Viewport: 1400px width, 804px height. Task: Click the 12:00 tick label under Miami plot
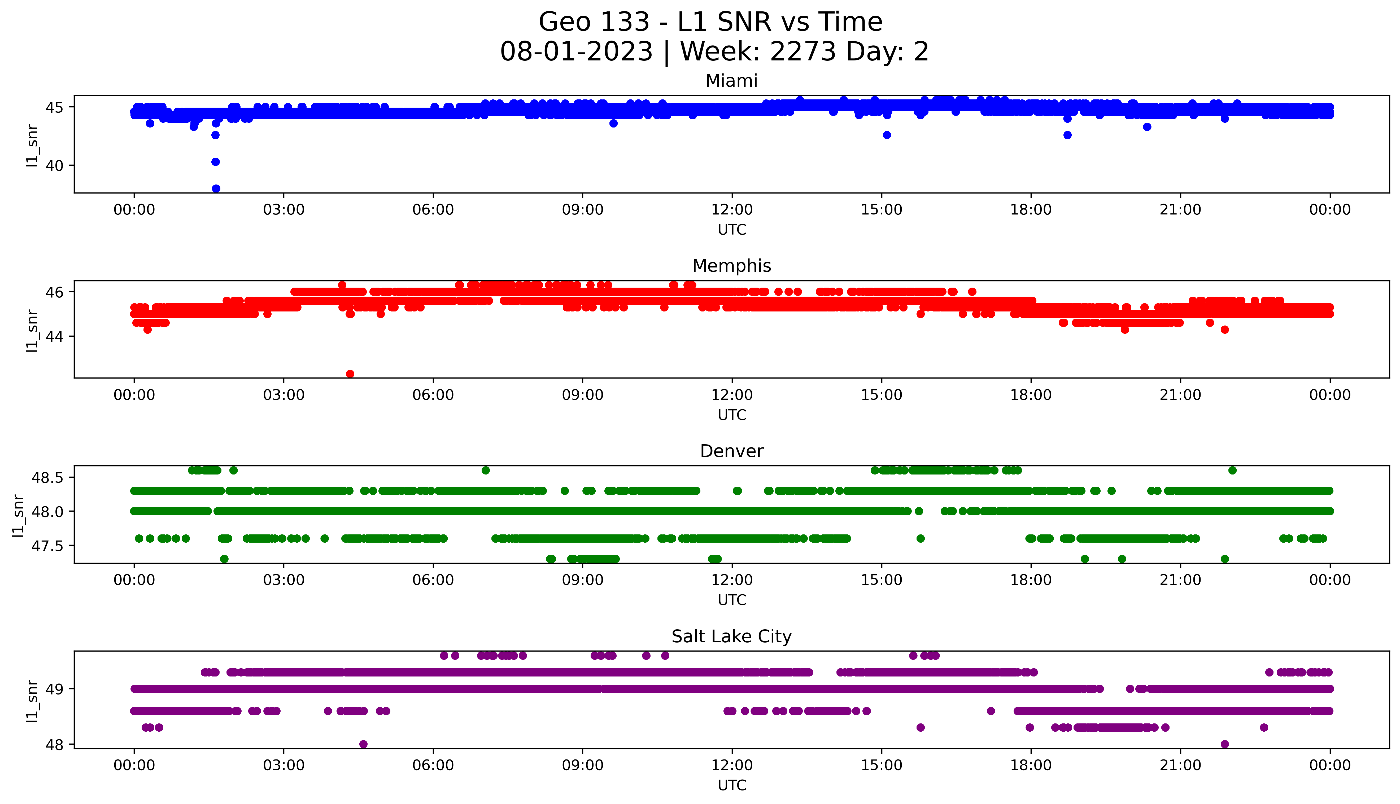(732, 210)
